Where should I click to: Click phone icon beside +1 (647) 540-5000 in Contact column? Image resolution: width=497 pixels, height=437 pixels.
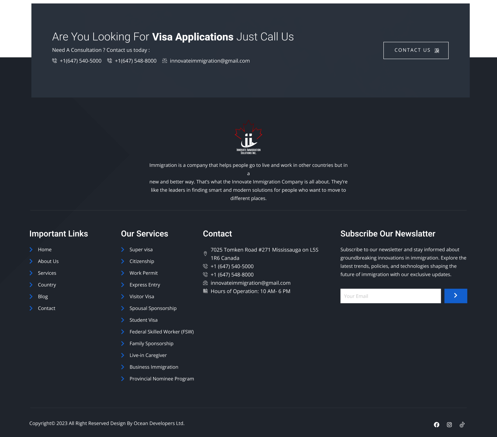[x=205, y=266]
